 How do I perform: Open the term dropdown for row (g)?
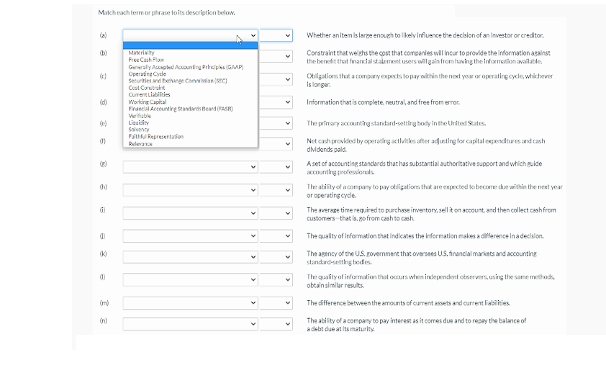coord(190,167)
